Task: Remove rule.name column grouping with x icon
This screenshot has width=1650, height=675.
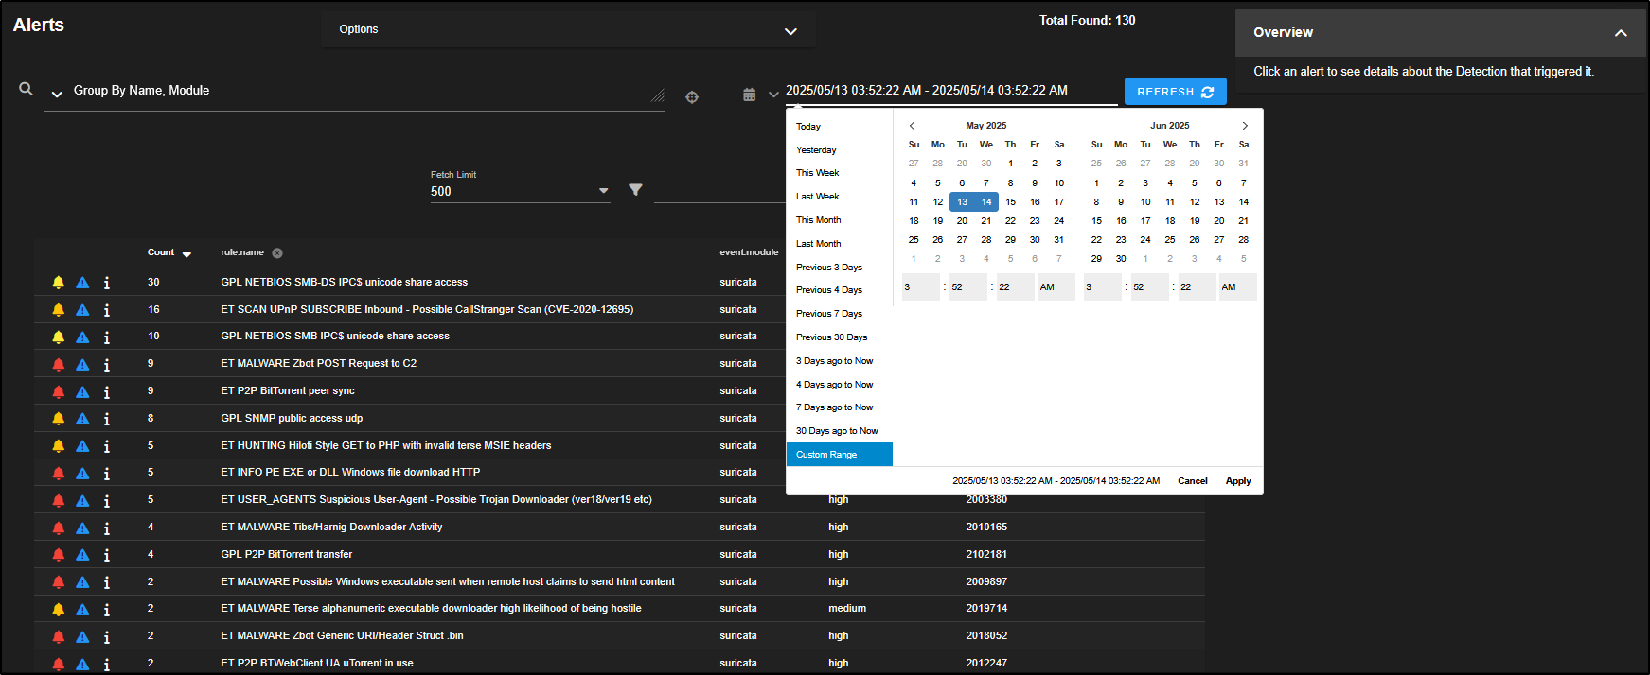Action: (x=277, y=253)
